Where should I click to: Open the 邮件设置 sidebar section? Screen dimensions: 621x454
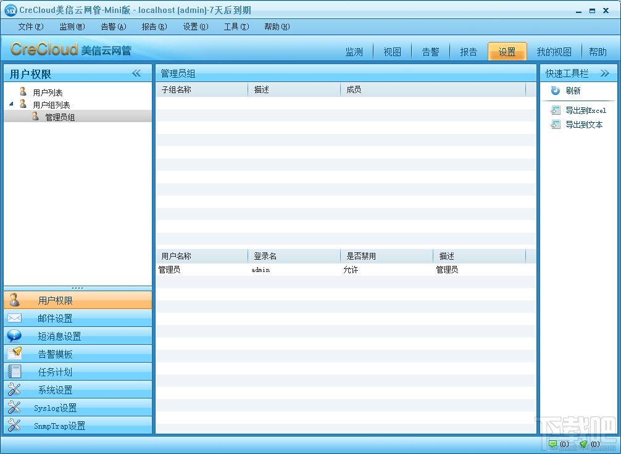[x=78, y=318]
